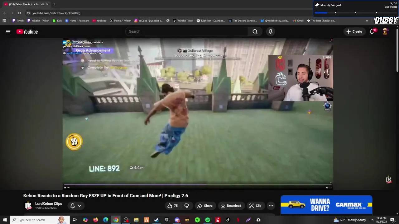This screenshot has height=224, width=399.
Task: Click the taskbar search box
Action: tap(40, 220)
